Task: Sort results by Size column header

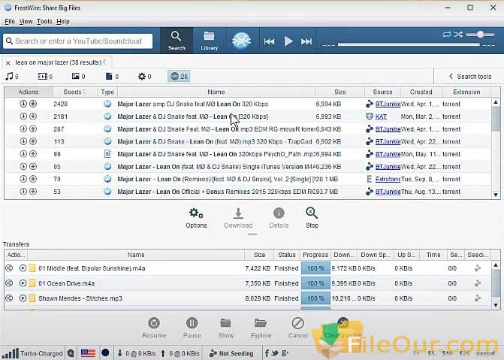Action: (x=340, y=92)
